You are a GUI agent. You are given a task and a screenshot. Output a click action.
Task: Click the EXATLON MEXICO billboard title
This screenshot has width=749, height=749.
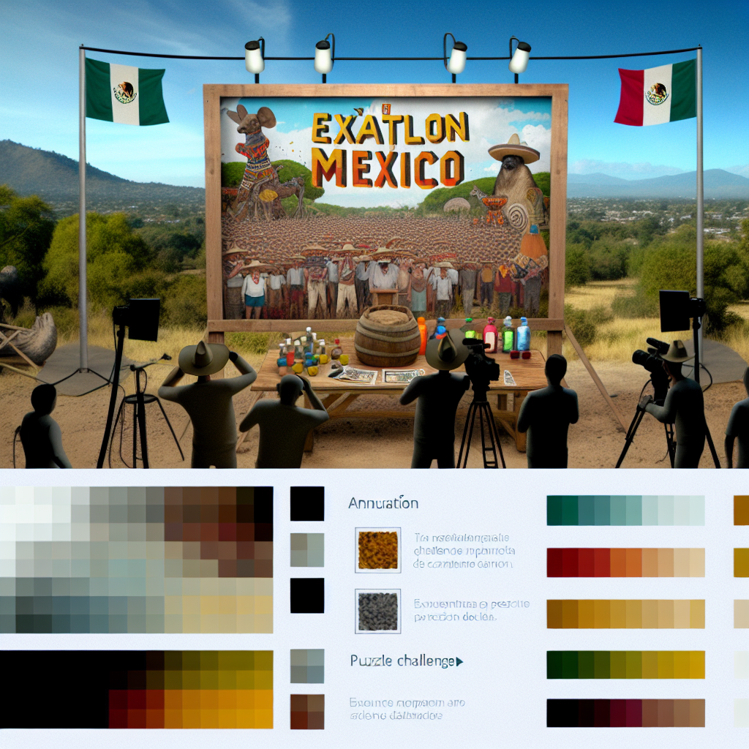click(x=388, y=148)
